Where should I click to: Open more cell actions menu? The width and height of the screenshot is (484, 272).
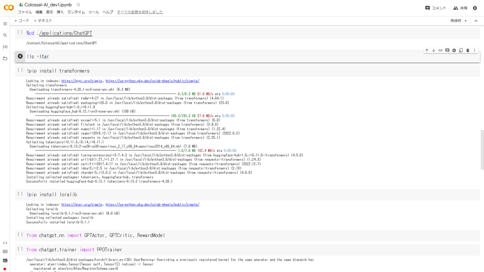tap(474, 50)
